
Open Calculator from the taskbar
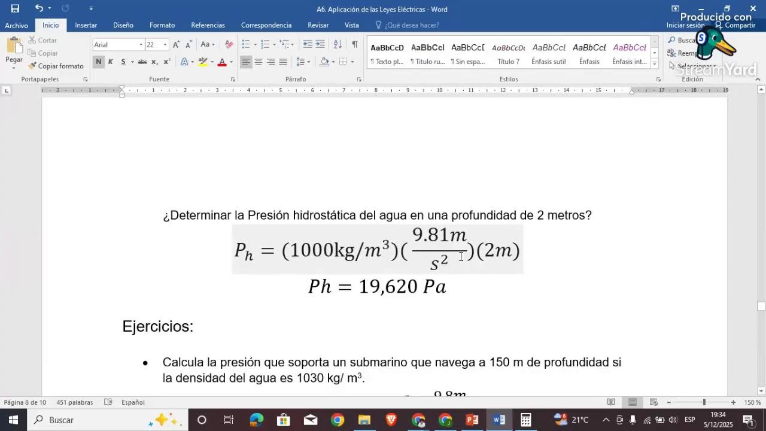(x=526, y=420)
